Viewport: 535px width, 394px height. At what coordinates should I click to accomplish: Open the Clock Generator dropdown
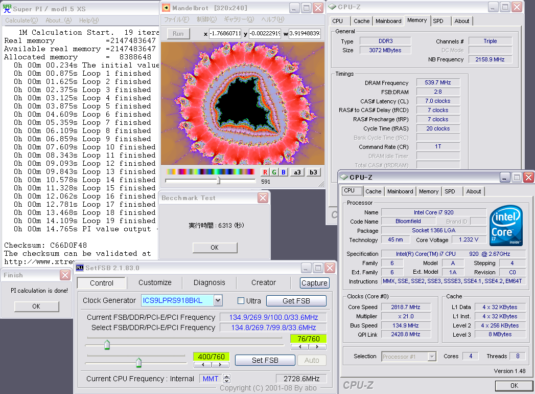[x=218, y=300]
